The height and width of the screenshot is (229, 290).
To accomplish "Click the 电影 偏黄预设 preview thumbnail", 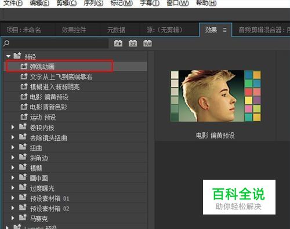I will pos(216,96).
